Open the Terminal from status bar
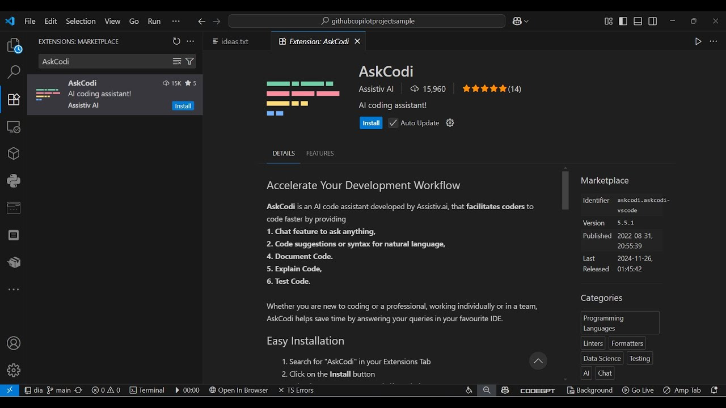 [x=147, y=390]
